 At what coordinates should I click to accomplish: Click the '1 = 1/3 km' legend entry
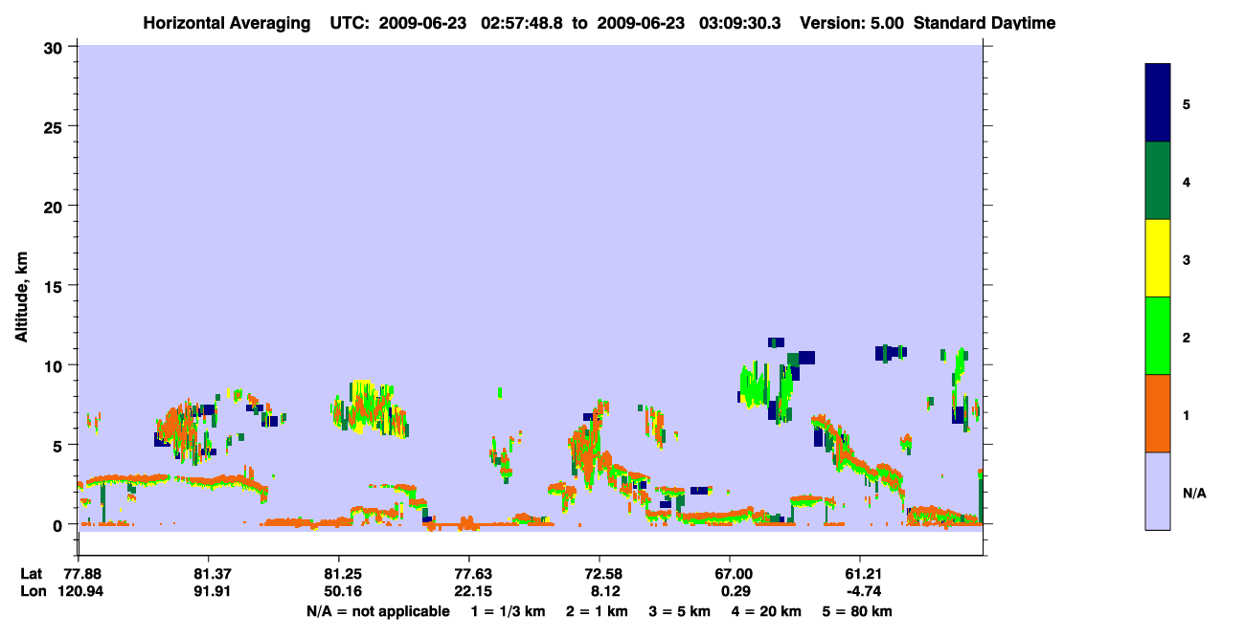[508, 611]
